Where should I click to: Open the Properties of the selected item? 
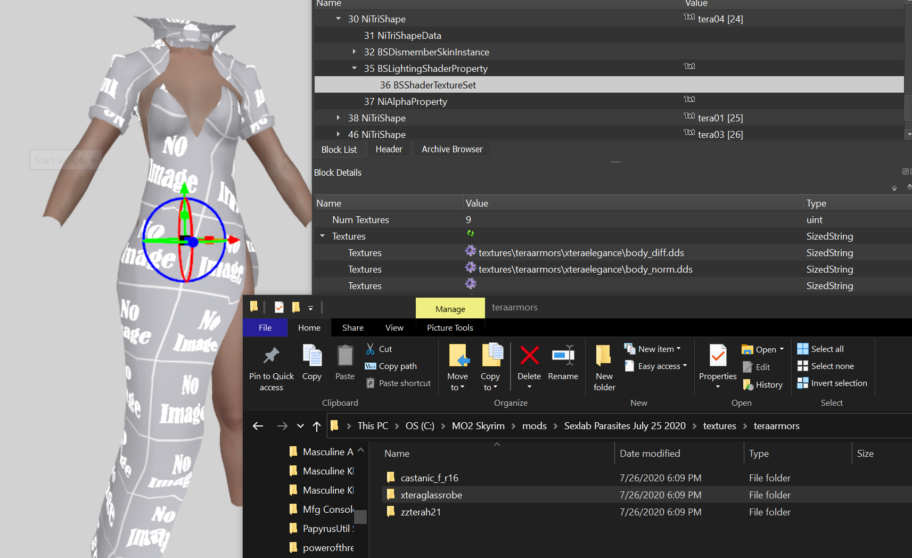point(718,366)
